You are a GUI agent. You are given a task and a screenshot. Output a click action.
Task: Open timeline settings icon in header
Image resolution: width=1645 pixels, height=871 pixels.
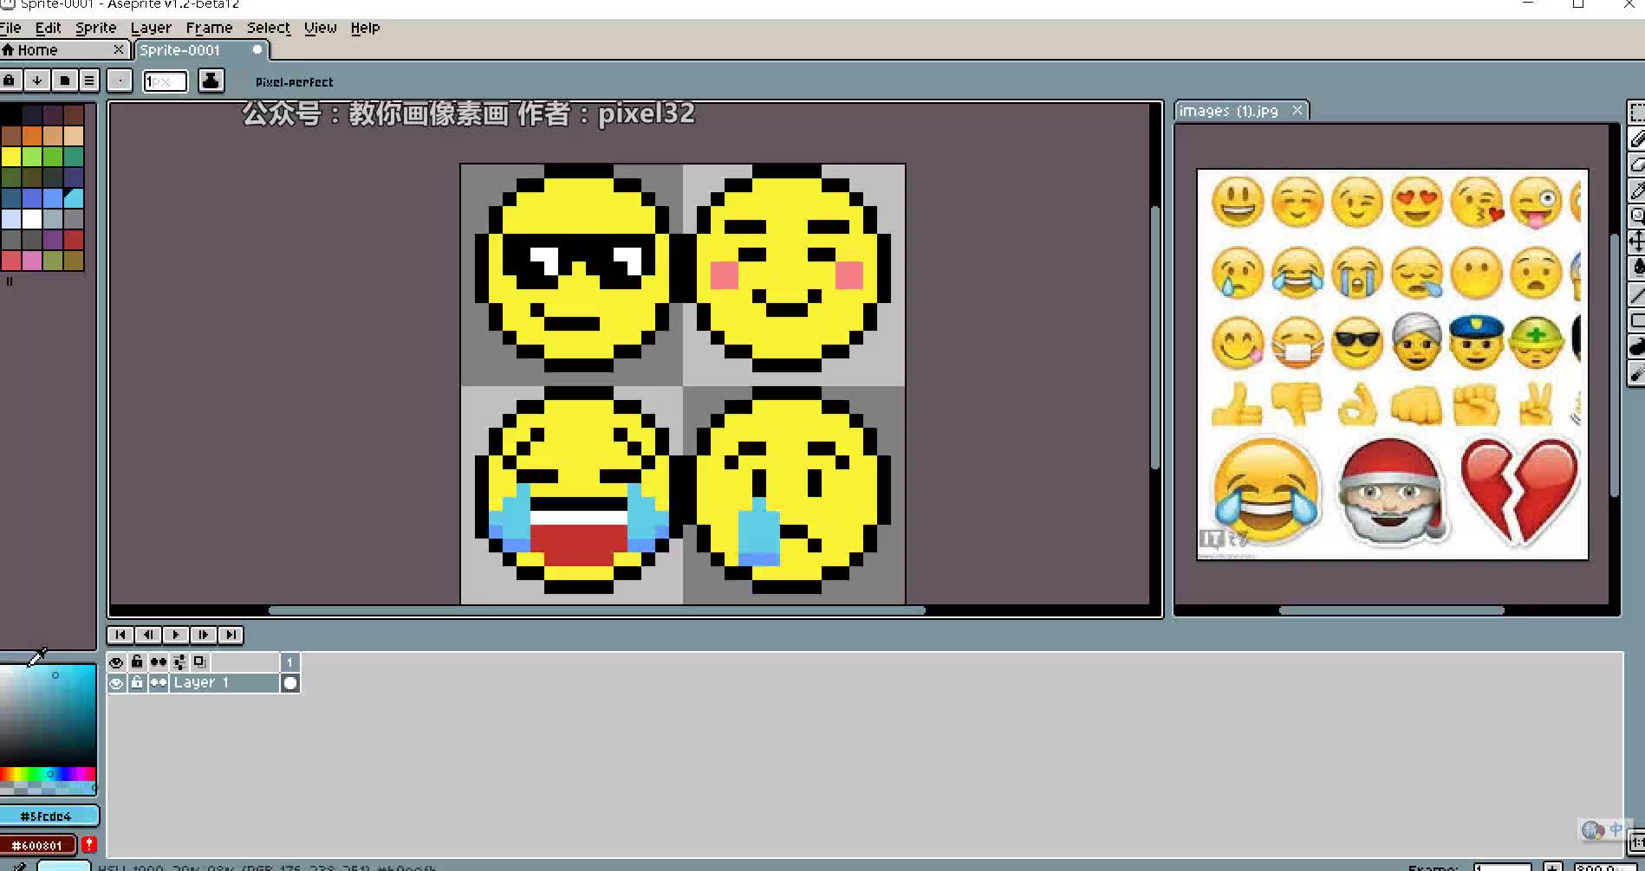(x=179, y=662)
